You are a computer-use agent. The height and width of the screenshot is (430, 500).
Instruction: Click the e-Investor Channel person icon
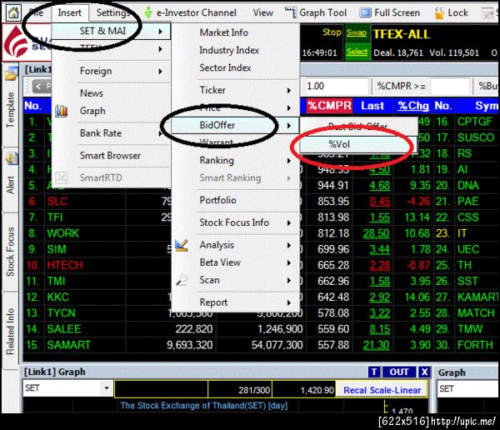[x=148, y=12]
